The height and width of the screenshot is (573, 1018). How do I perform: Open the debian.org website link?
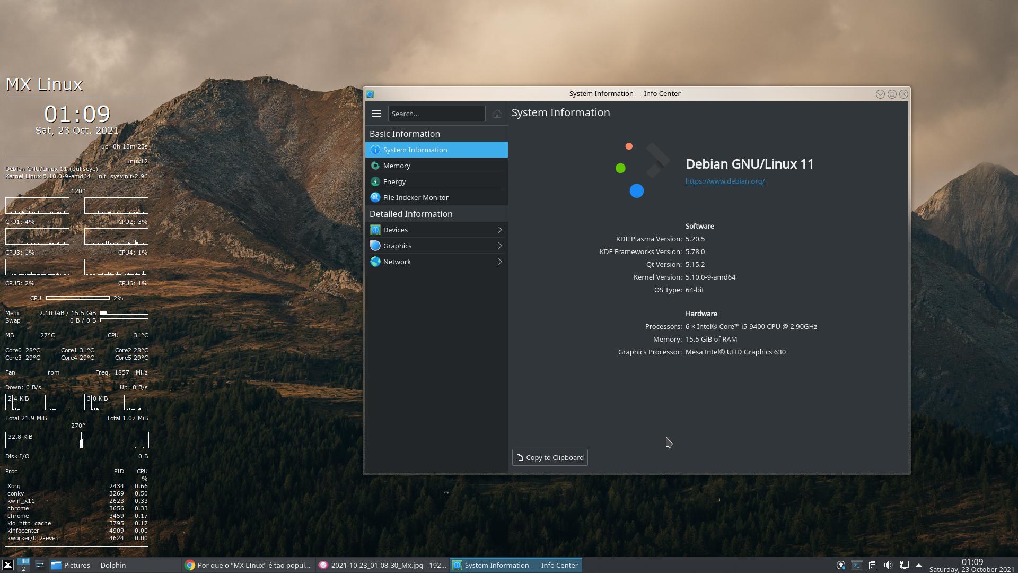coord(725,181)
